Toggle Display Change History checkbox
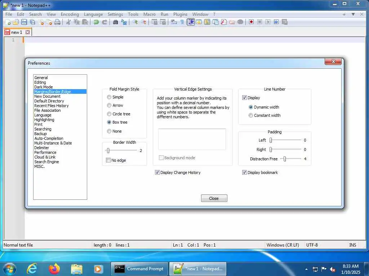 click(x=157, y=172)
